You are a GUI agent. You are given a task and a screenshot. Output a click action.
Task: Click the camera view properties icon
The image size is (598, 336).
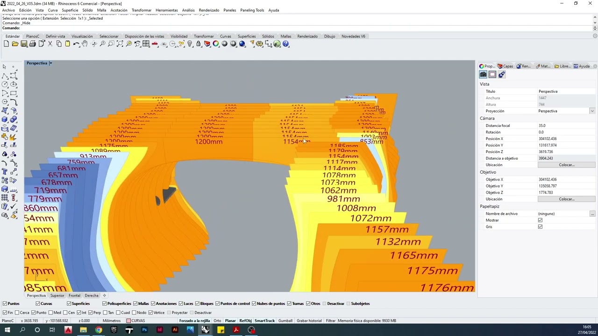(483, 75)
